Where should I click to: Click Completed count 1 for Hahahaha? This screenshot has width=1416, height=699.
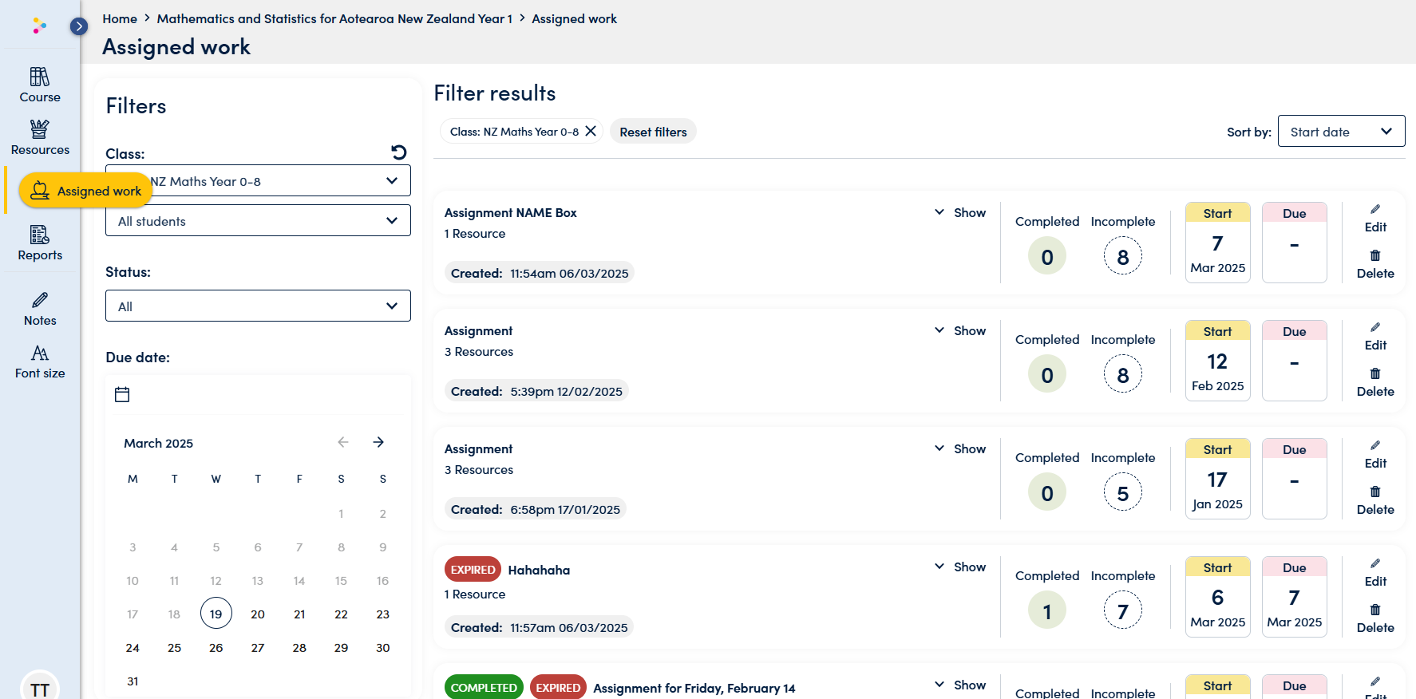[x=1047, y=610]
